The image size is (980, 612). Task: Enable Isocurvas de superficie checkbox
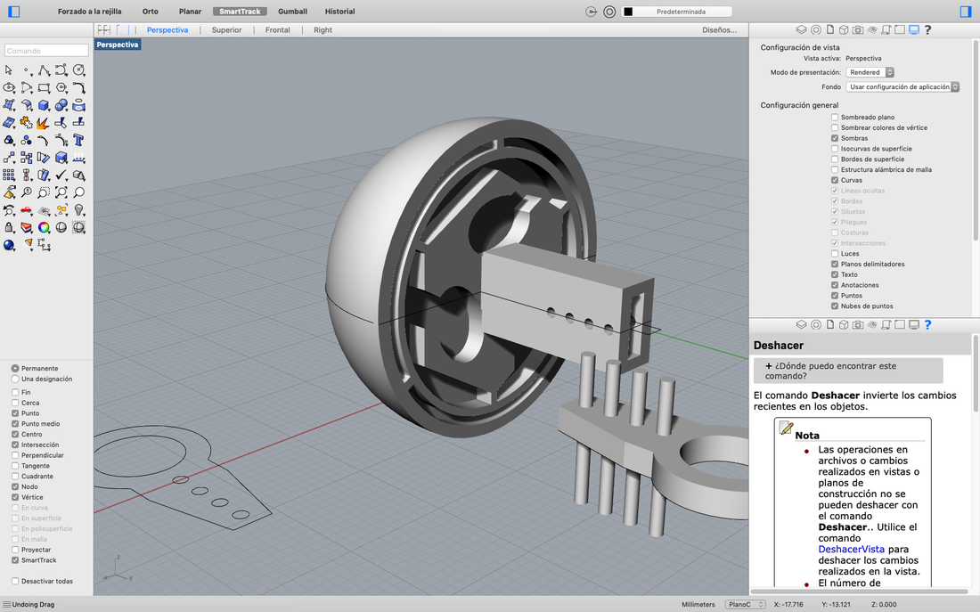835,149
